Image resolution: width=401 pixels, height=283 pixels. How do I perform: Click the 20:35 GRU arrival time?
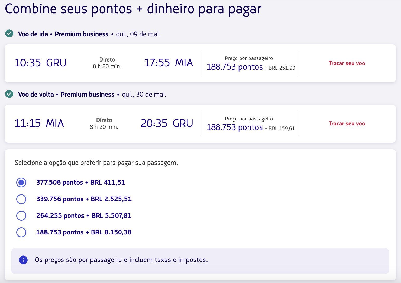(x=167, y=123)
